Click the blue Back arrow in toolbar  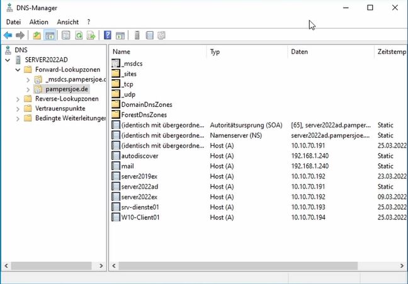[8, 35]
